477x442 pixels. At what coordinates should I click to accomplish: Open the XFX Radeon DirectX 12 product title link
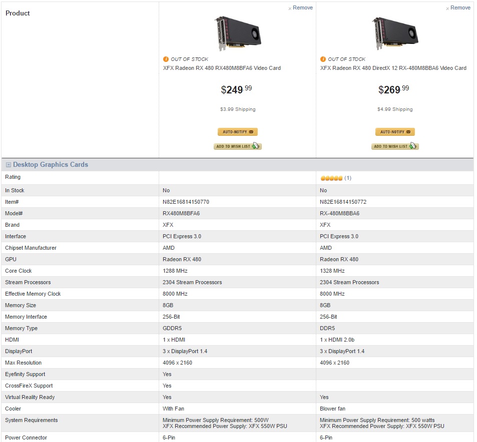(x=393, y=68)
